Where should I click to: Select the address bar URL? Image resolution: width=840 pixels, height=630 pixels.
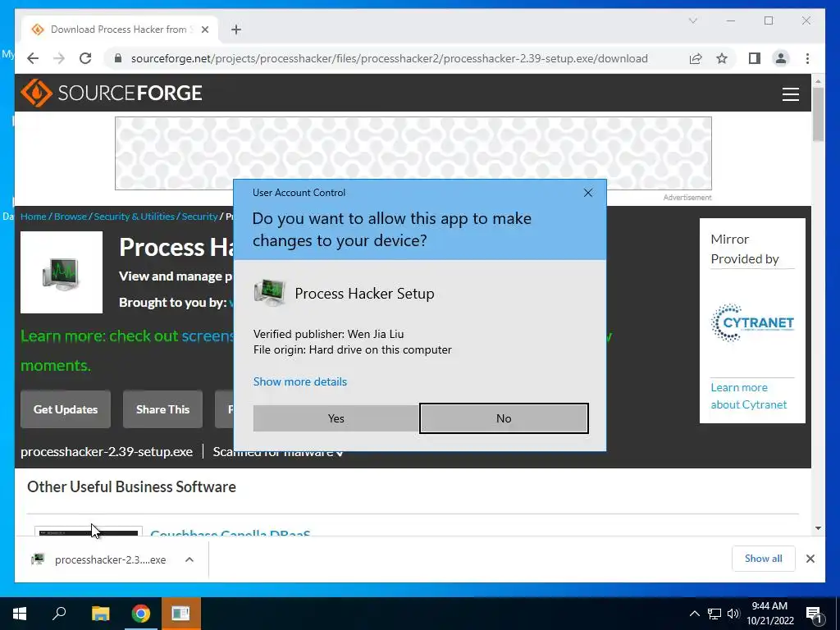click(x=390, y=58)
